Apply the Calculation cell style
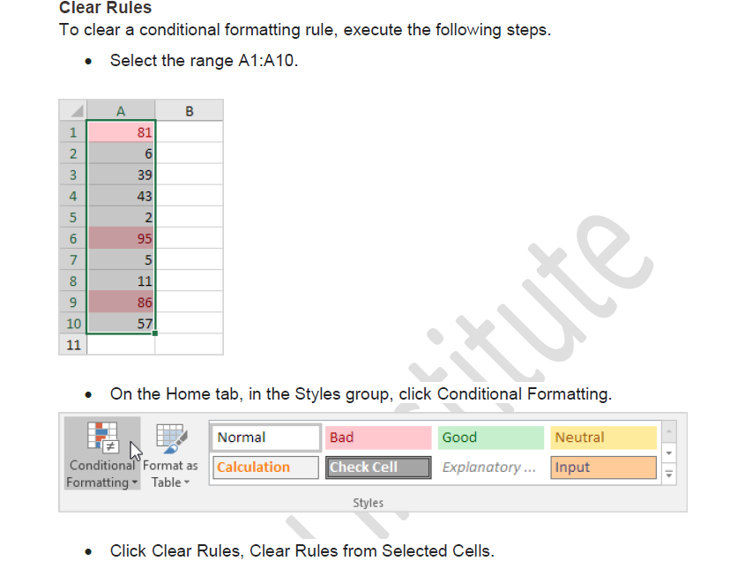745x561 pixels. coord(265,467)
